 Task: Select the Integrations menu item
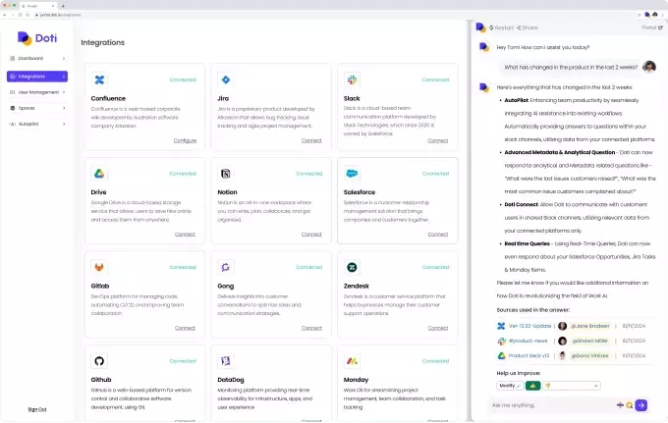click(x=37, y=77)
